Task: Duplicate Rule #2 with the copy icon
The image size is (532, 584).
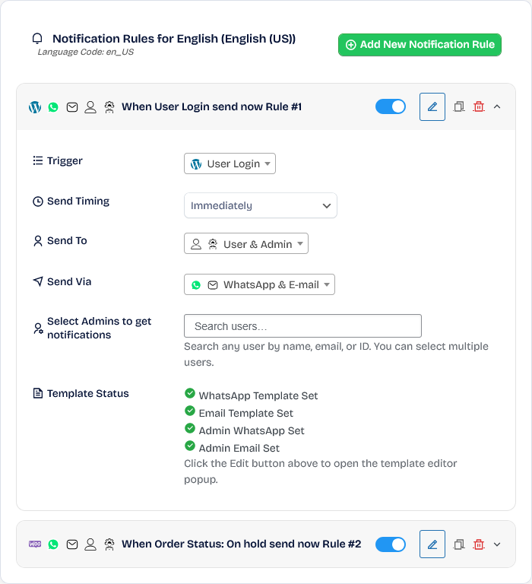Action: [459, 544]
